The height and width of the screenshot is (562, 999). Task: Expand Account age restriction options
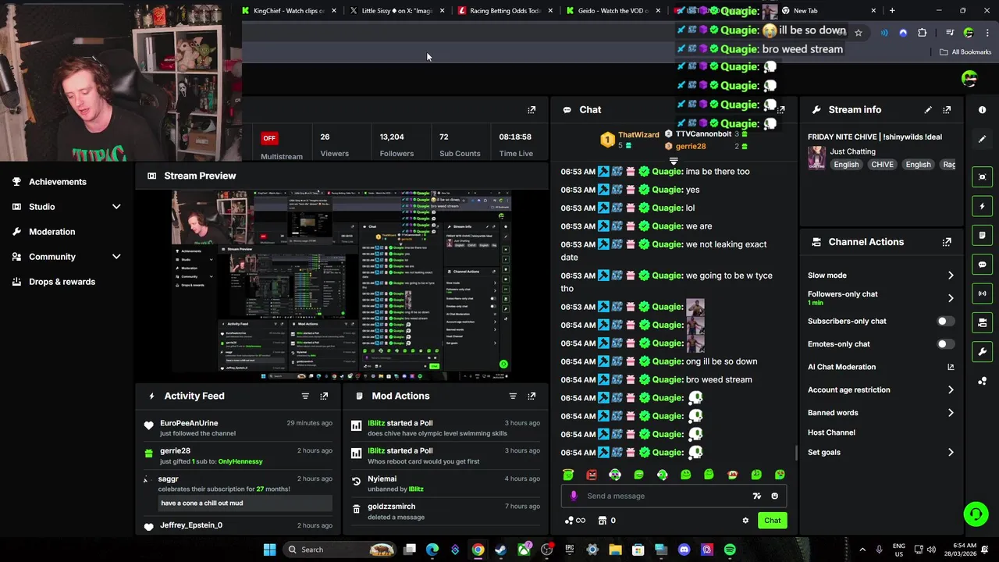coord(951,389)
